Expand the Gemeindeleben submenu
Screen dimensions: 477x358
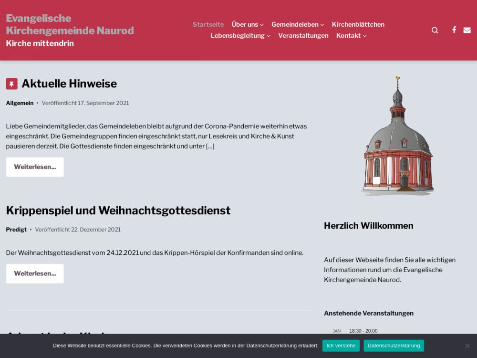tap(297, 24)
